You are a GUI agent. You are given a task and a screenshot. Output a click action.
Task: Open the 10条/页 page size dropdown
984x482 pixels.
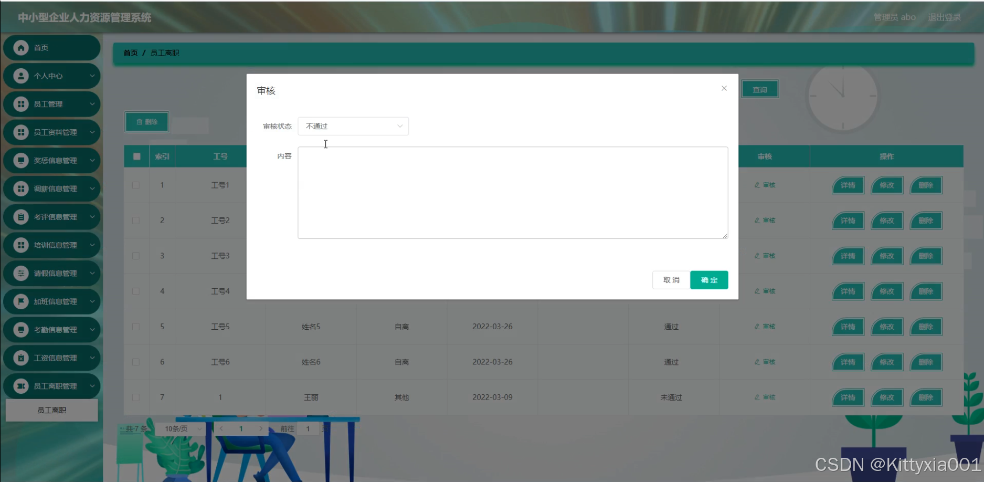[181, 429]
